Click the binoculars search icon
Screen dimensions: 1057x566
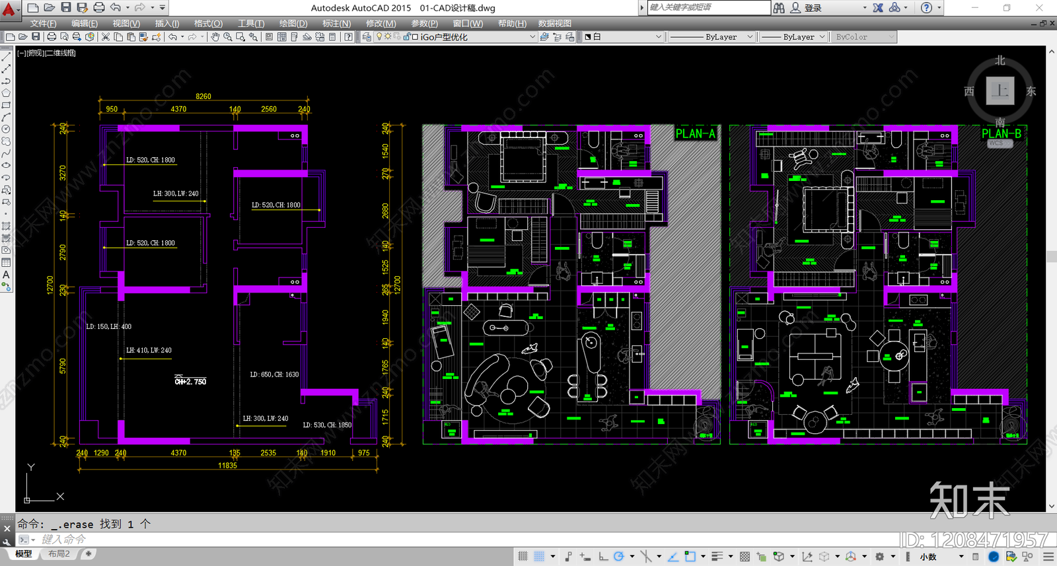click(779, 8)
